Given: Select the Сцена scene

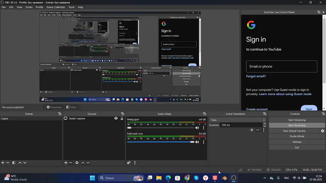Looking at the screenshot, I should pos(31,119).
